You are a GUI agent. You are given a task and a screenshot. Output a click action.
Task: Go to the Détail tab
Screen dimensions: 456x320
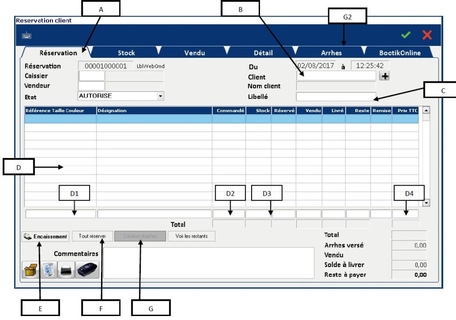(263, 53)
